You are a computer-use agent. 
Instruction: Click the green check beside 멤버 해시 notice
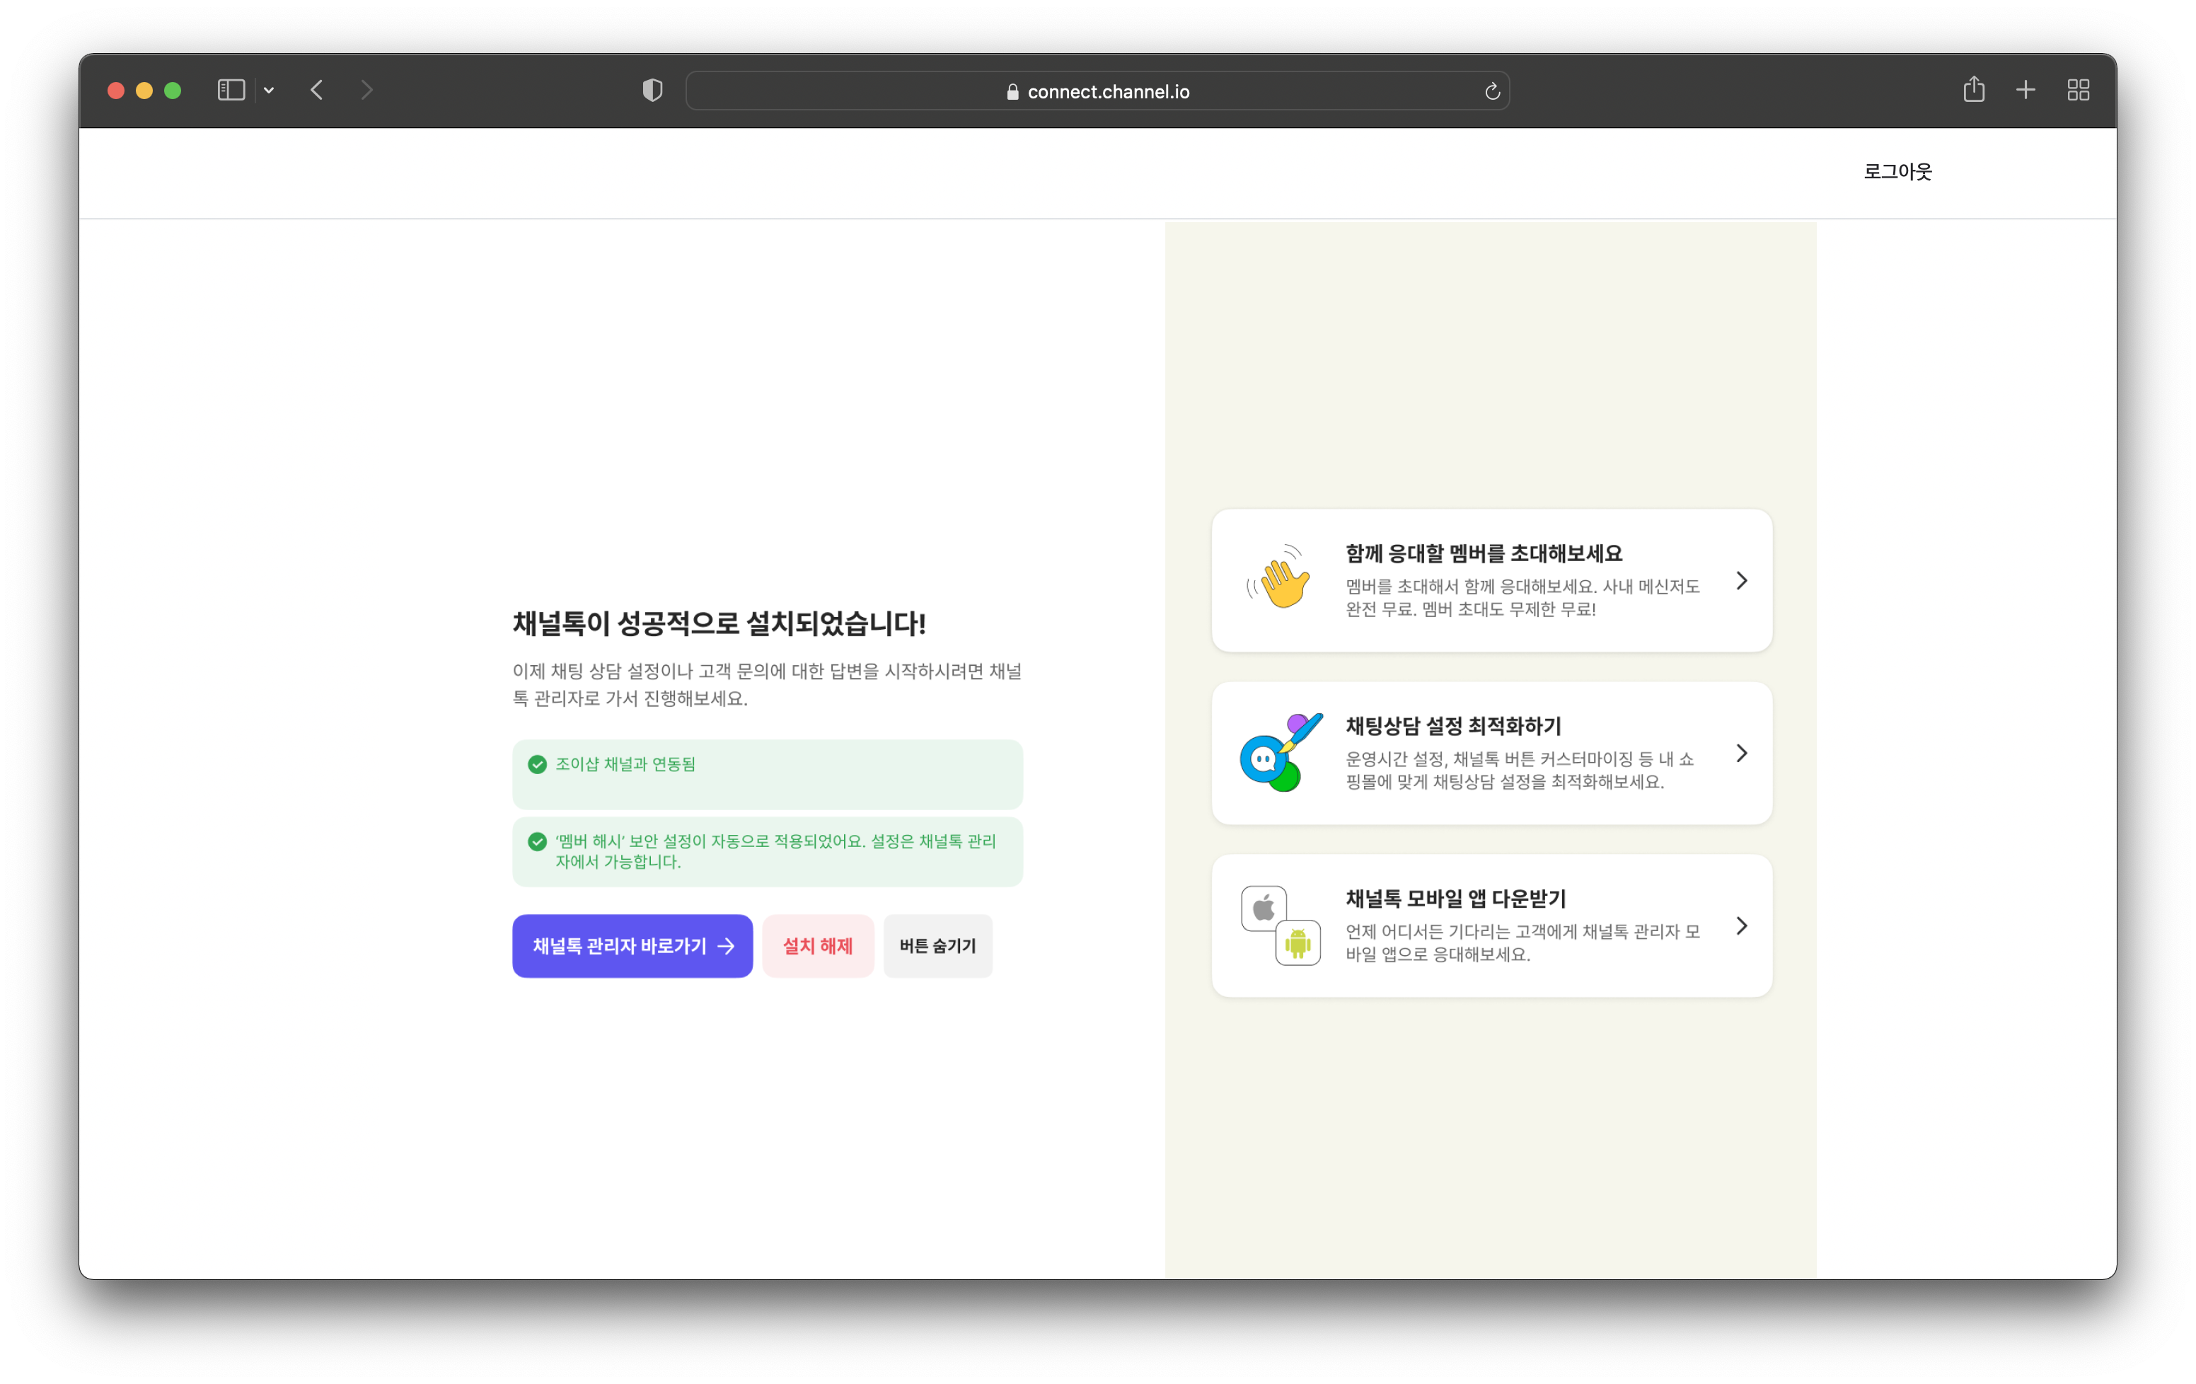coord(537,841)
